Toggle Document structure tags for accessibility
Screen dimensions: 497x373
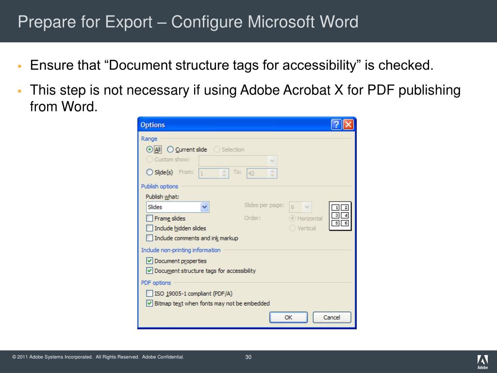tap(149, 271)
